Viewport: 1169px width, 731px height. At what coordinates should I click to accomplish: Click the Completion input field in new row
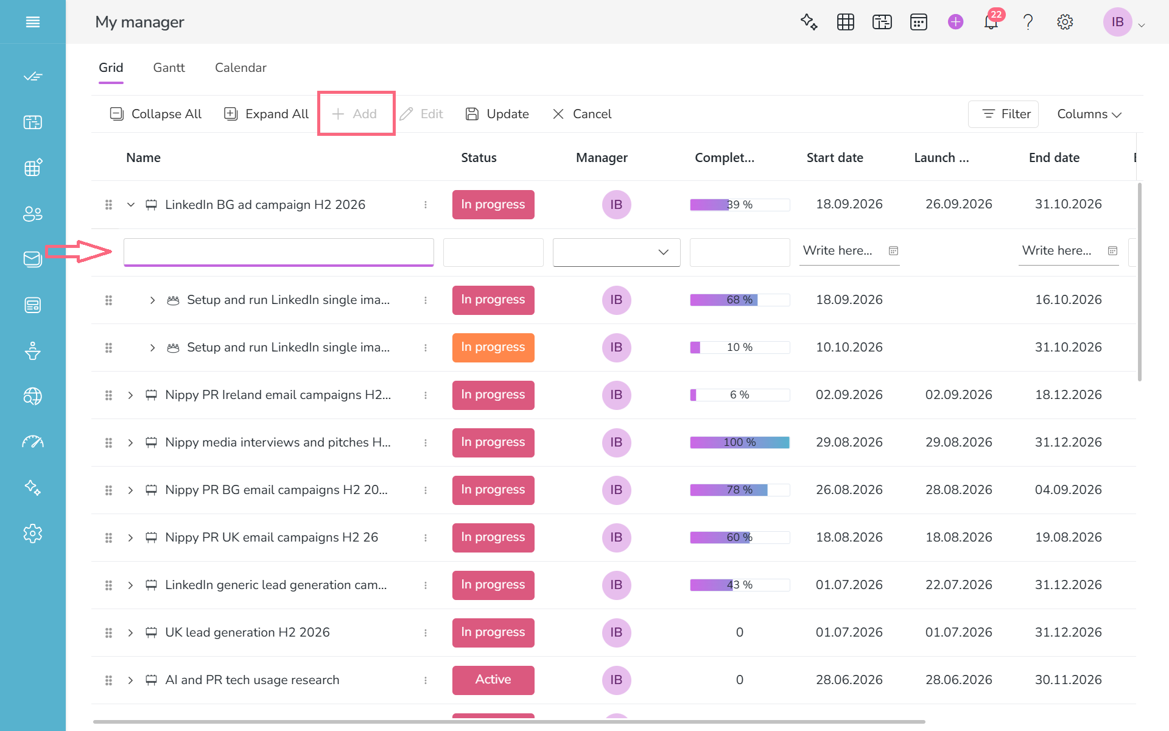[x=740, y=252]
